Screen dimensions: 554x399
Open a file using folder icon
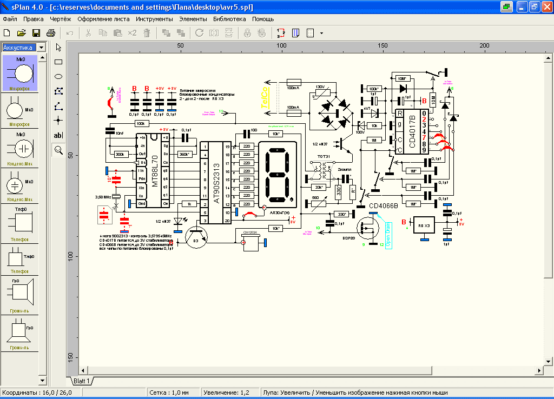[22, 33]
